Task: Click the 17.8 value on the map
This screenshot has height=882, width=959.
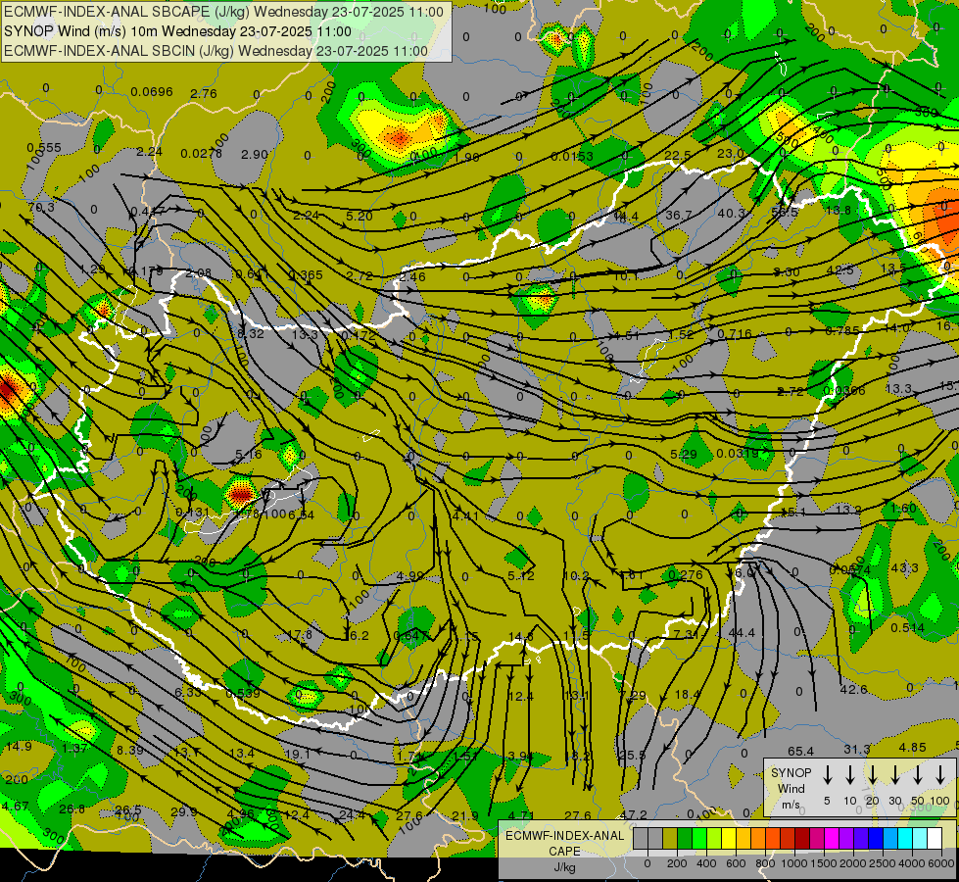Action: (300, 635)
